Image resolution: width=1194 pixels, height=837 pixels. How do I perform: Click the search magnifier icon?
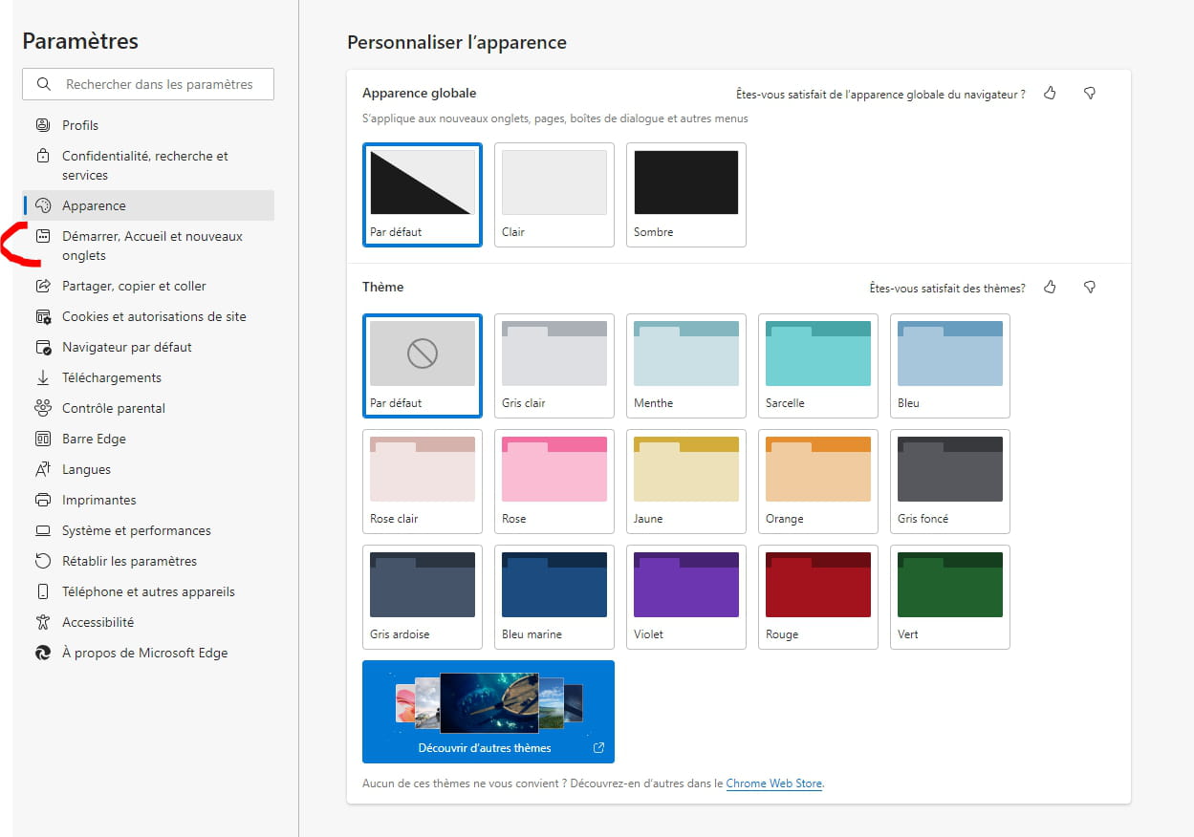43,84
